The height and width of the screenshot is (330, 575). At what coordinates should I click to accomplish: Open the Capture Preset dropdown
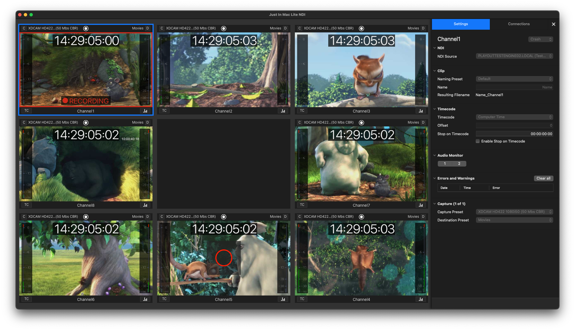click(514, 212)
